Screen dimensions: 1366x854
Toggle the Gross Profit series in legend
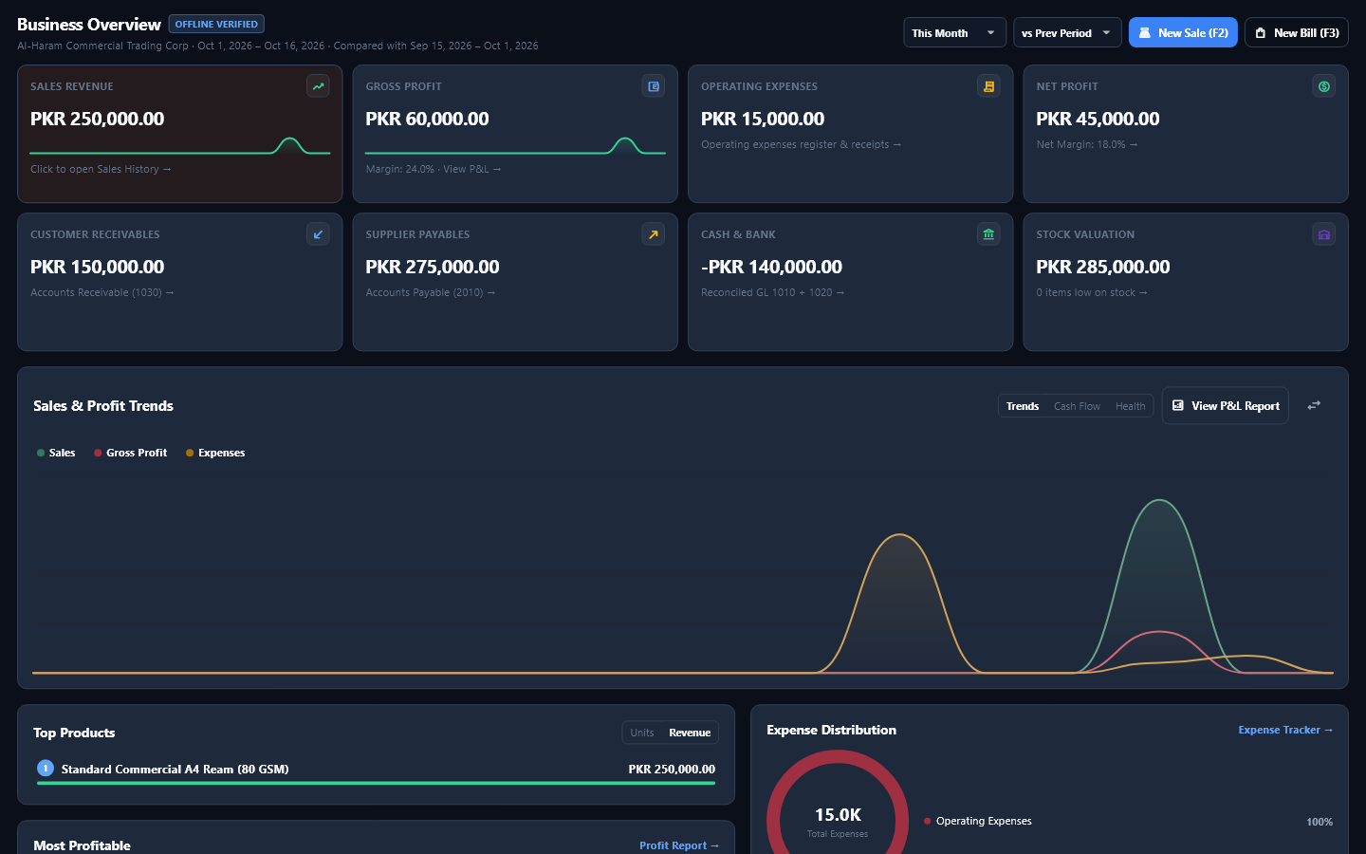point(131,453)
